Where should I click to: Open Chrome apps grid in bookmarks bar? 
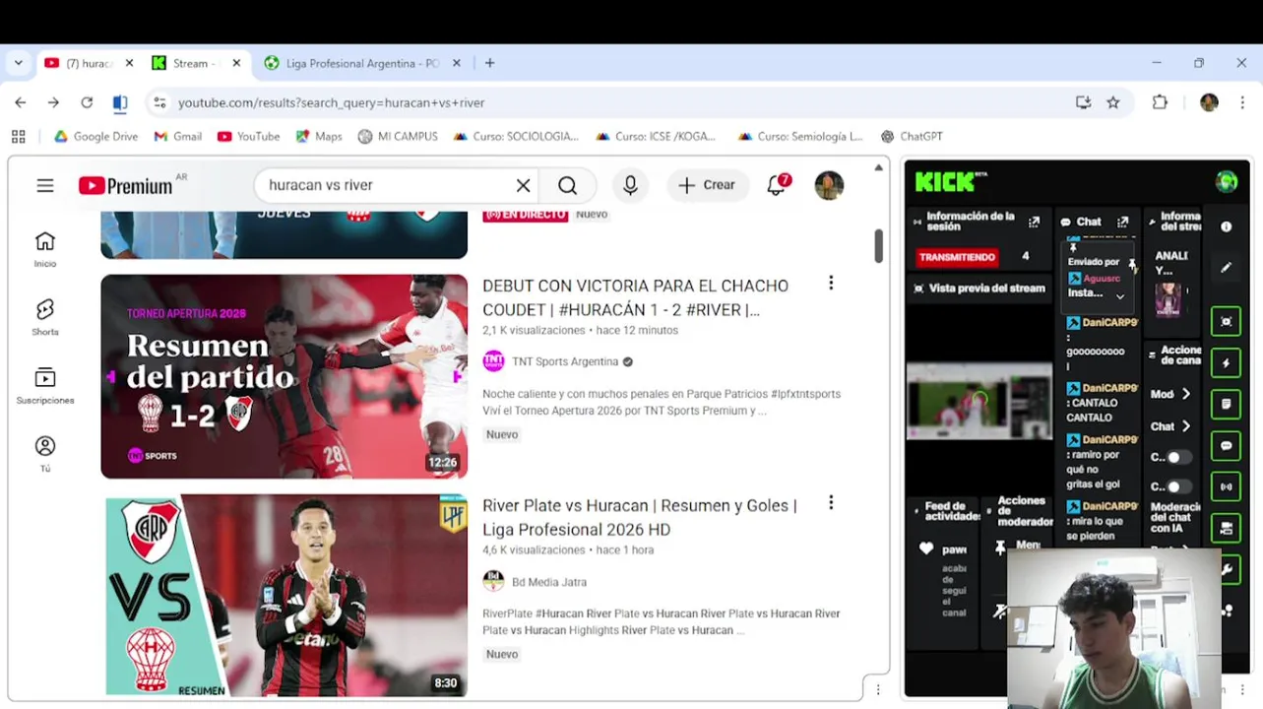click(x=18, y=137)
